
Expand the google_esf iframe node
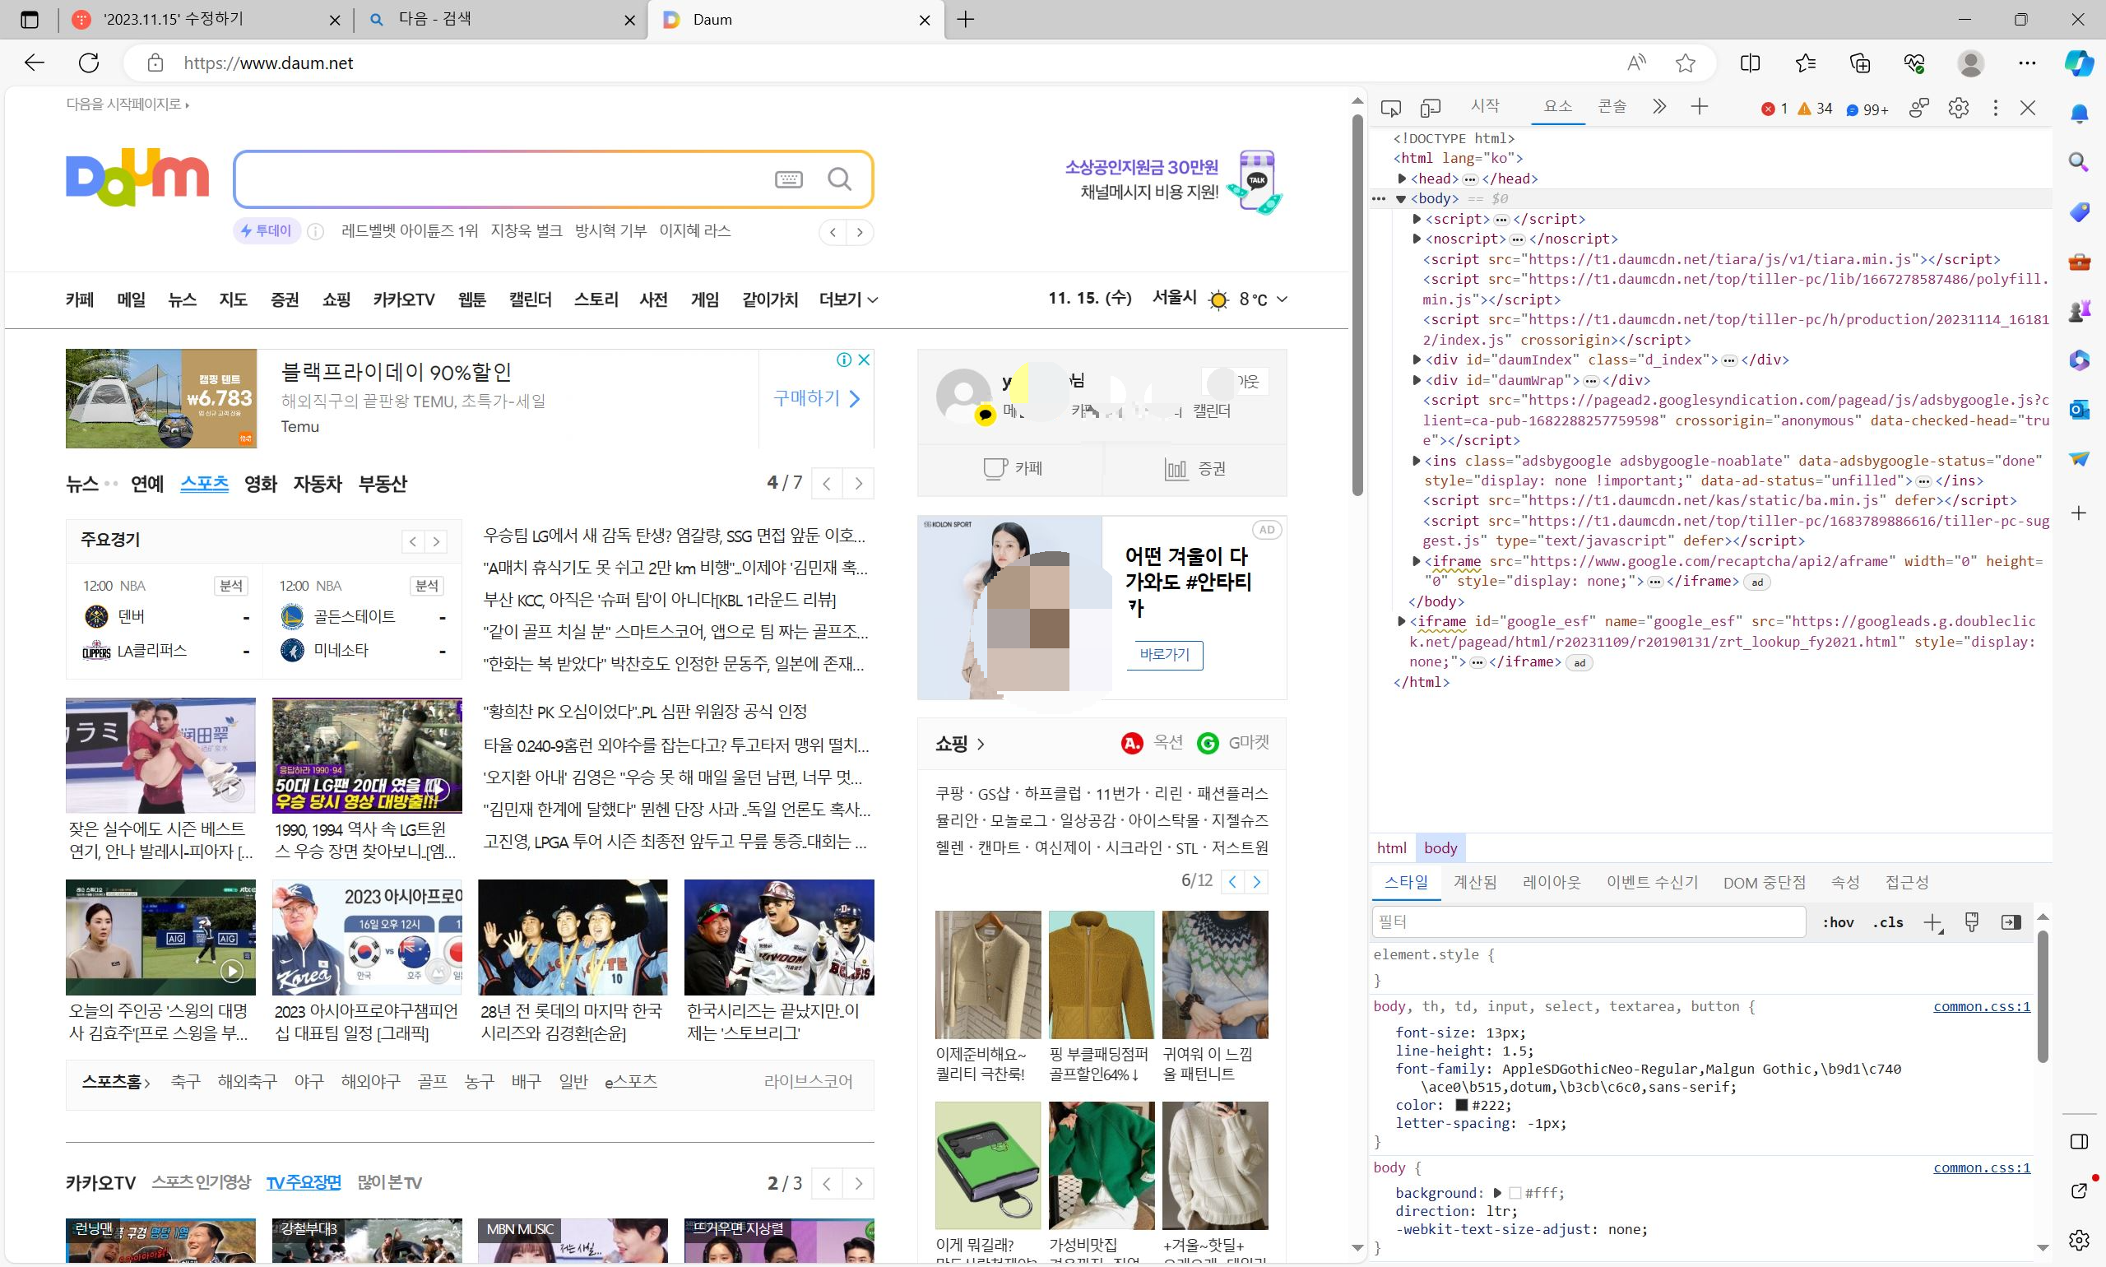1401,621
